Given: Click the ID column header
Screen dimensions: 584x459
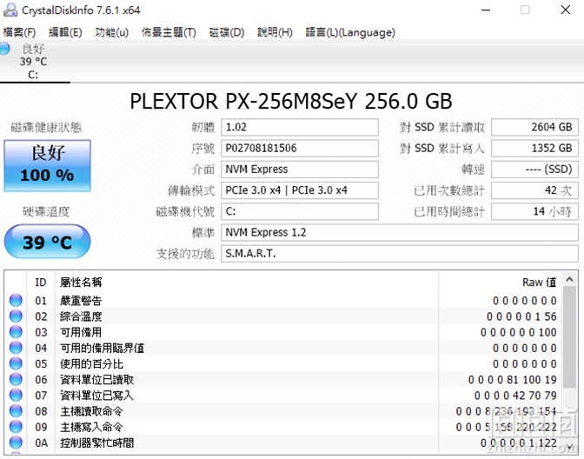Looking at the screenshot, I should [41, 283].
